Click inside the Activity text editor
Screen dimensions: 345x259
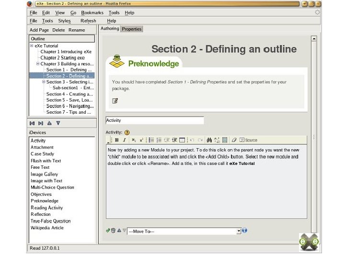click(x=207, y=182)
